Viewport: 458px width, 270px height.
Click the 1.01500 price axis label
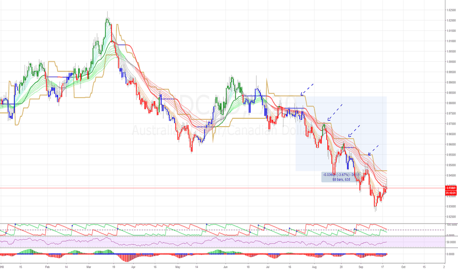[x=451, y=30]
